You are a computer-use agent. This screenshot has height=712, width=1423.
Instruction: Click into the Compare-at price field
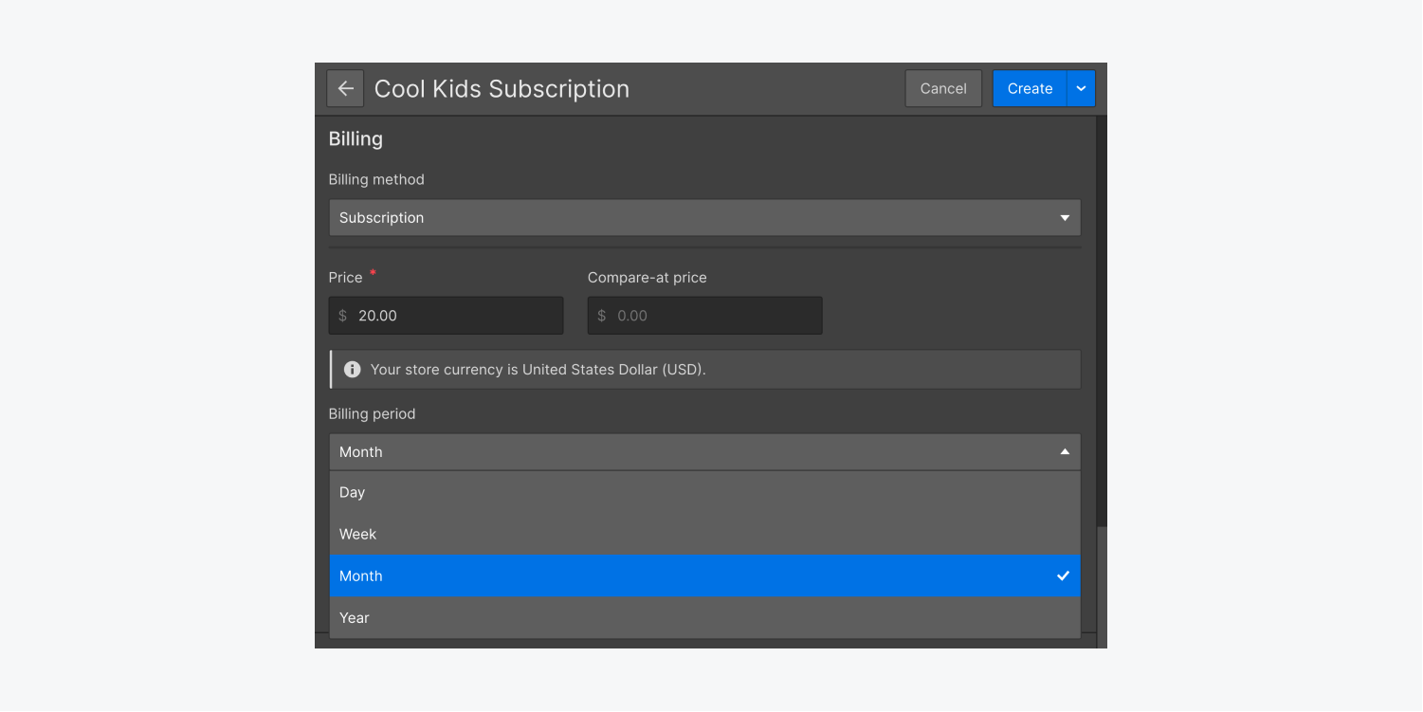(714, 316)
